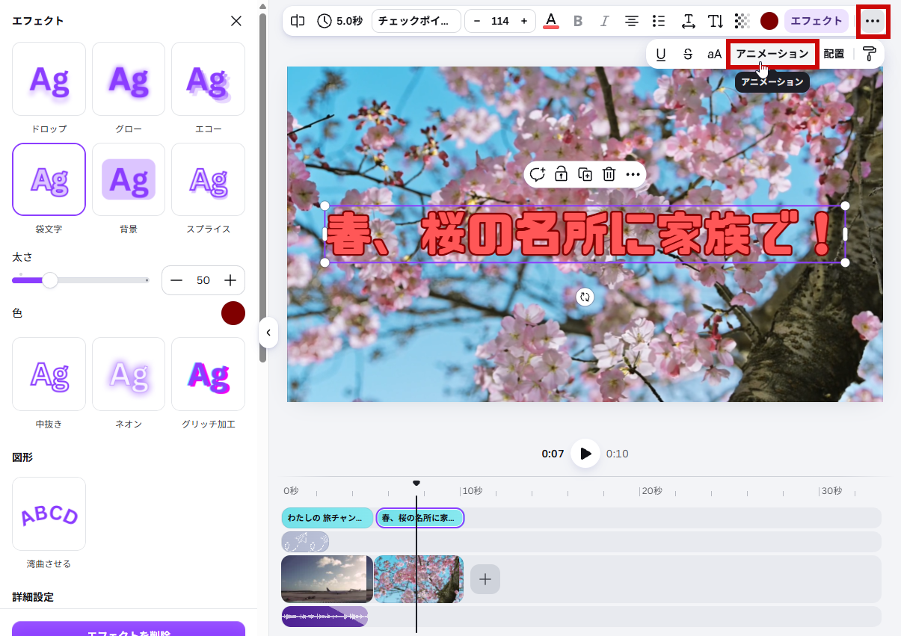Screen dimensions: 901x636
Task: Open the アニメーション option
Action: click(772, 54)
